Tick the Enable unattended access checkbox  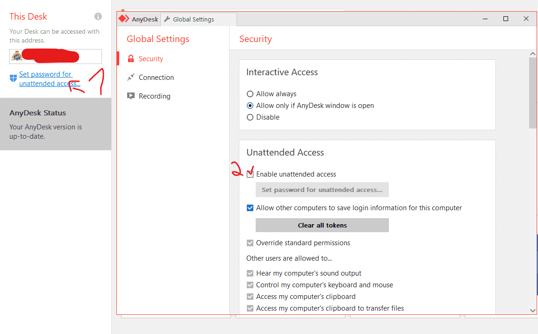[x=250, y=174]
